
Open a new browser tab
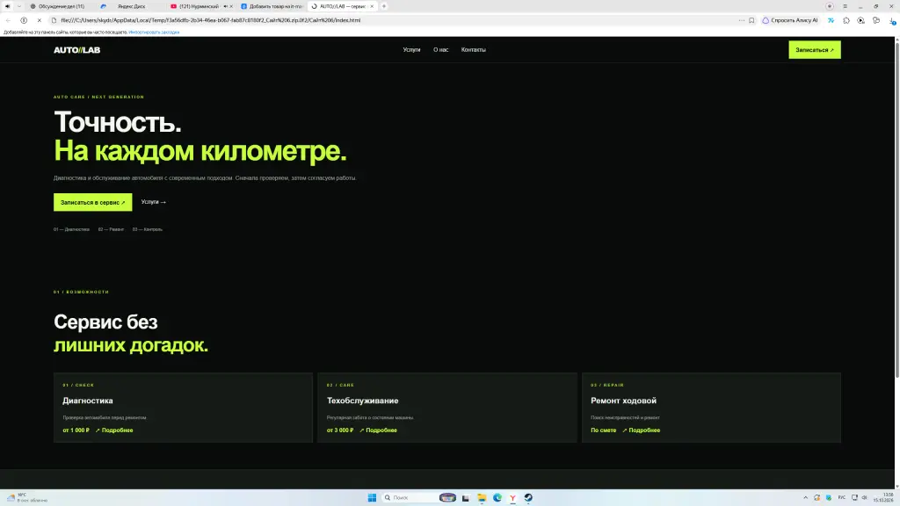(x=384, y=6)
